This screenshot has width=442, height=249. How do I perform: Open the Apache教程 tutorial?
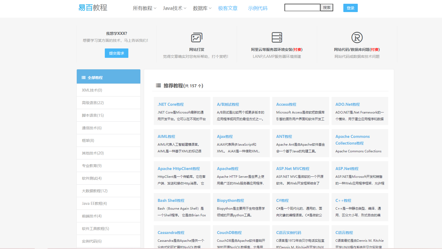coord(228,169)
